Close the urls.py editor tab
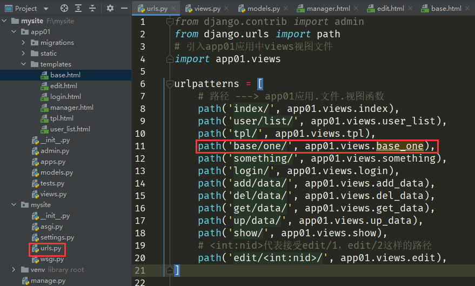This screenshot has height=286, width=475. [174, 9]
